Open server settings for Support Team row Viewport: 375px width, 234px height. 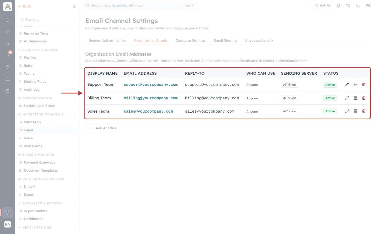355,85
